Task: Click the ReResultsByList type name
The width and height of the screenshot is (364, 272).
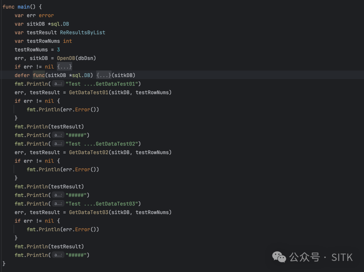Action: pos(83,32)
